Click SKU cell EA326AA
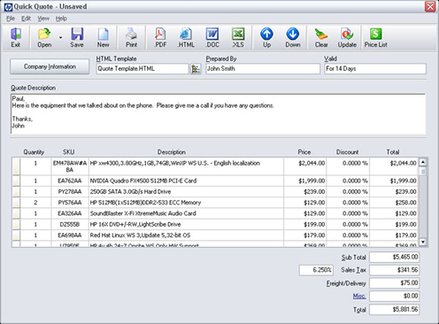Viewport: 439px width, 324px height. tap(70, 213)
